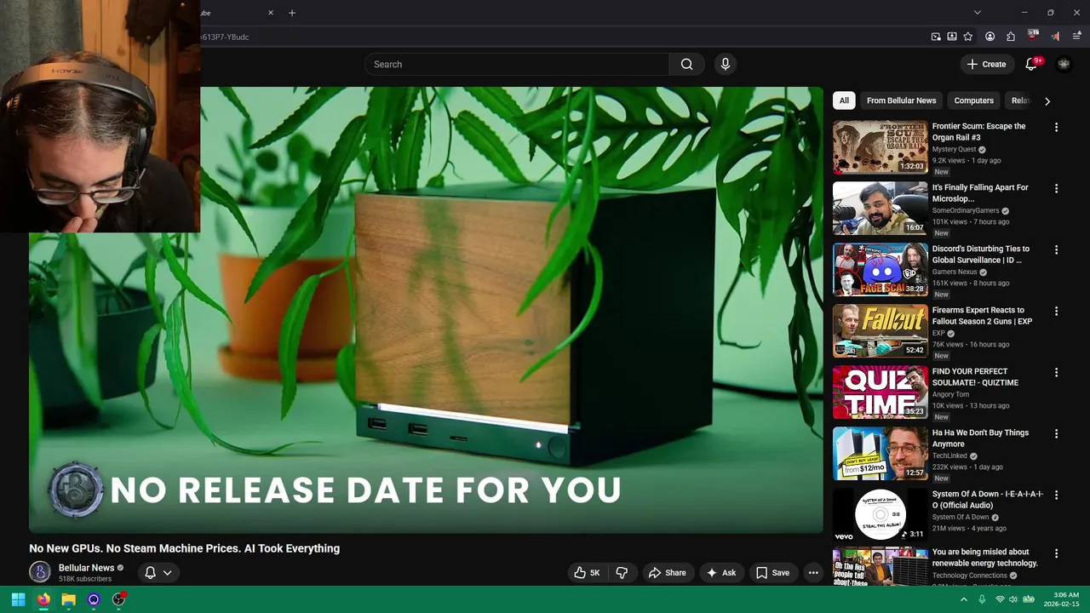Open the YouTube account avatar menu

pyautogui.click(x=1064, y=64)
